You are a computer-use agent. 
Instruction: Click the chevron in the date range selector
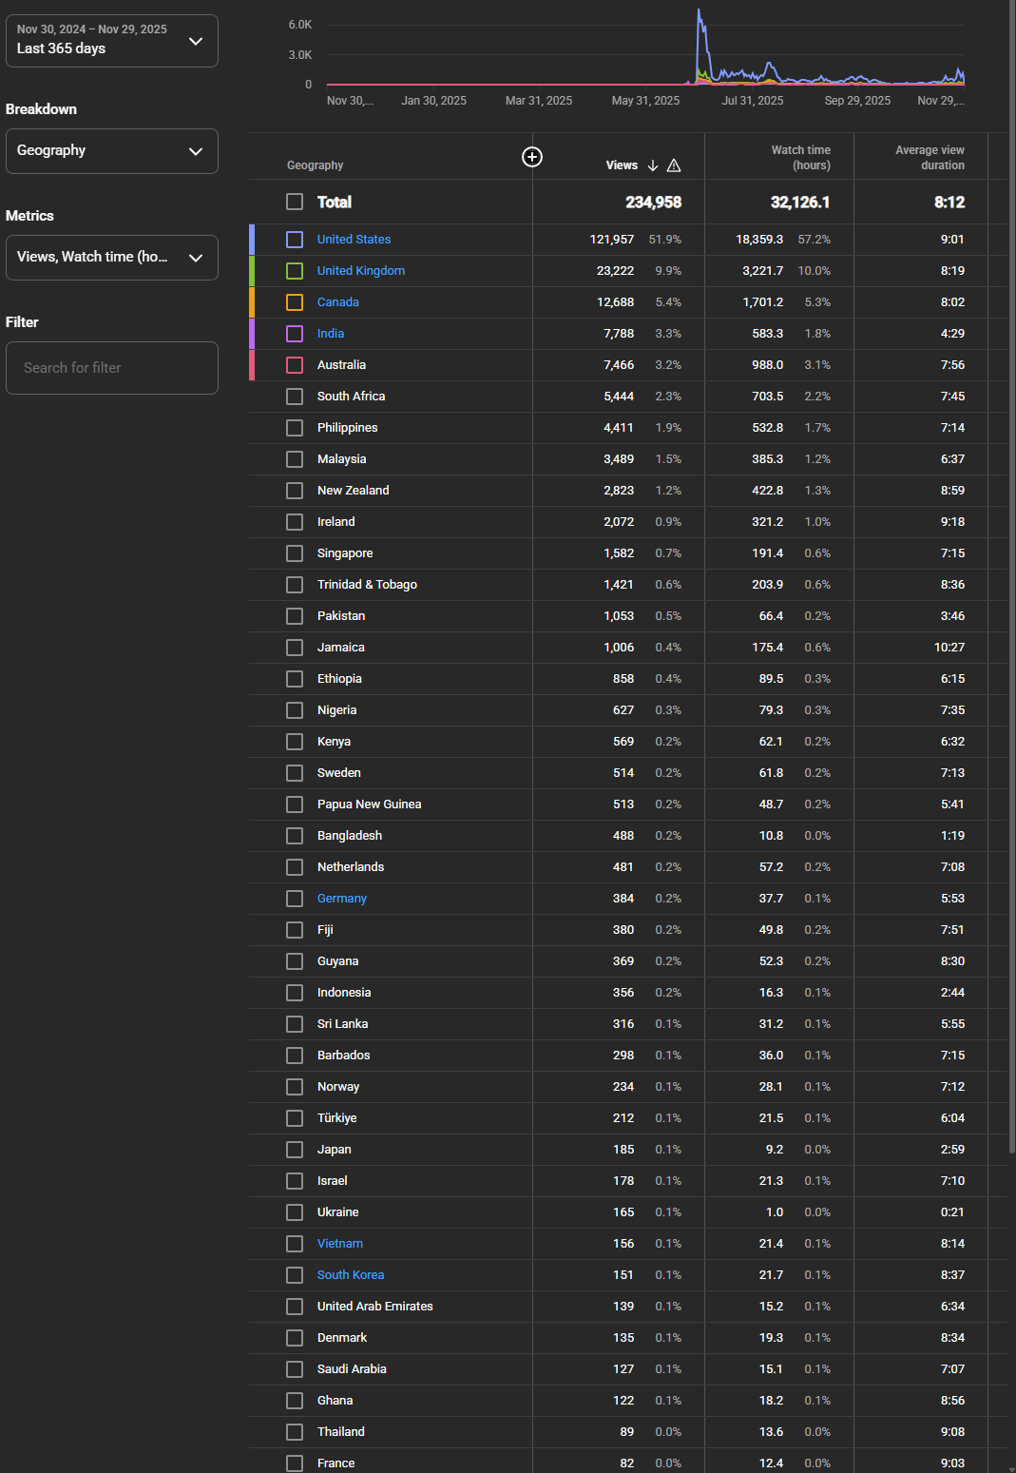(x=196, y=41)
